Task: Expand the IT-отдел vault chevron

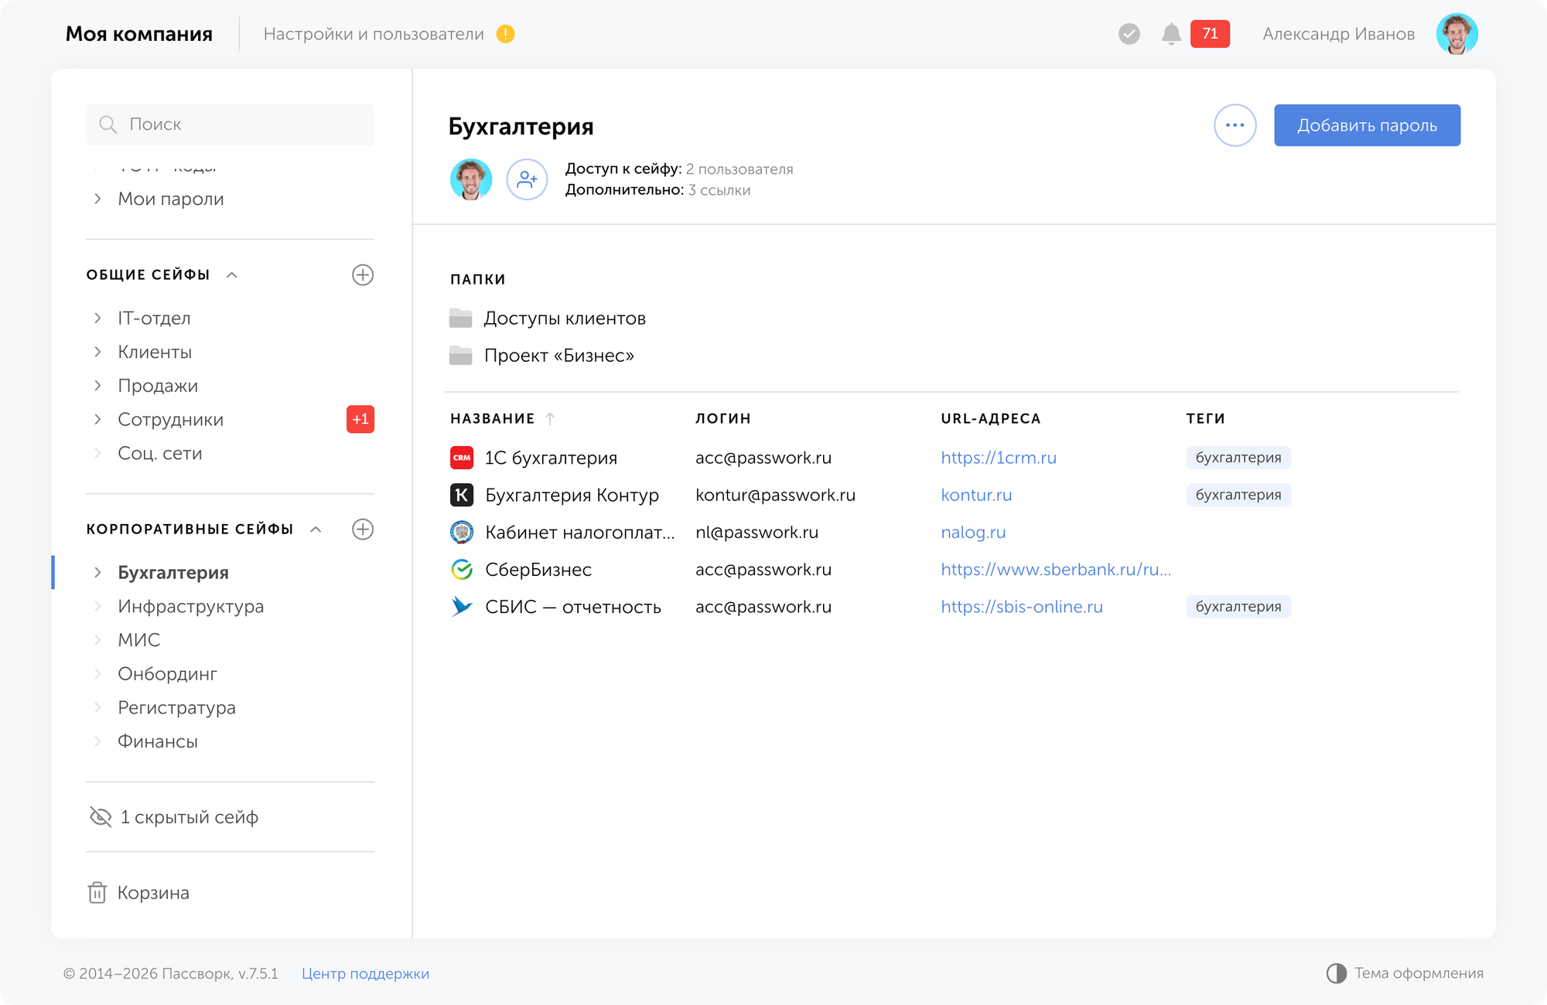Action: pos(97,318)
